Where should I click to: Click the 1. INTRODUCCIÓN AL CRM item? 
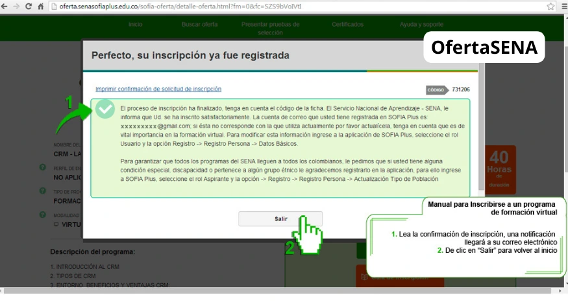[x=85, y=266]
